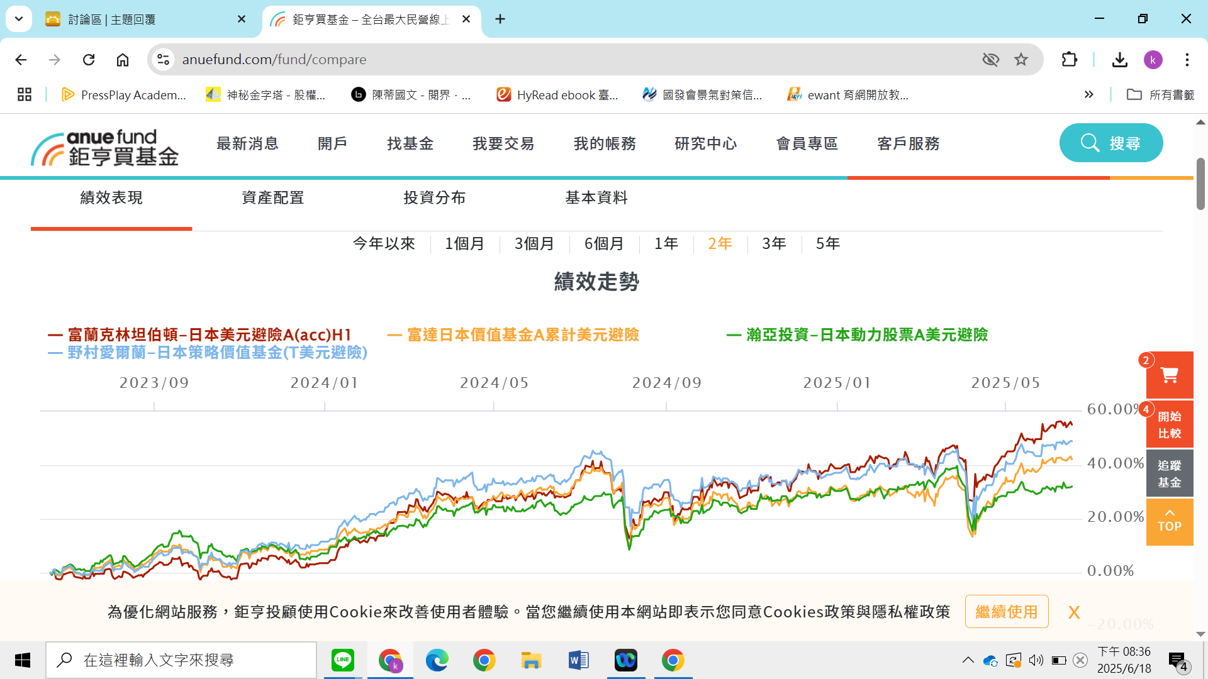Open 陳蒂國文 bookmark
Image resolution: width=1208 pixels, height=679 pixels.
(x=411, y=95)
